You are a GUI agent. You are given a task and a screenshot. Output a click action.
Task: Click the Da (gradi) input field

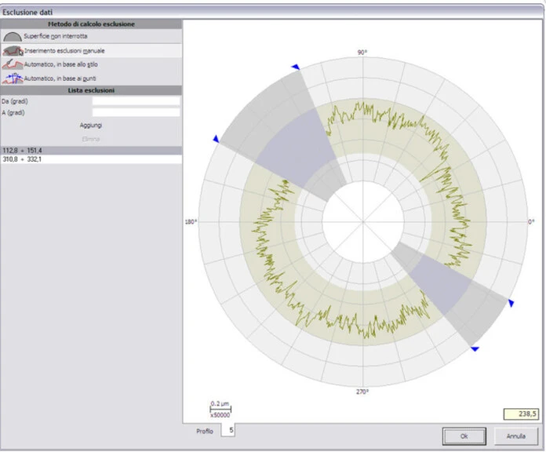pyautogui.click(x=136, y=101)
